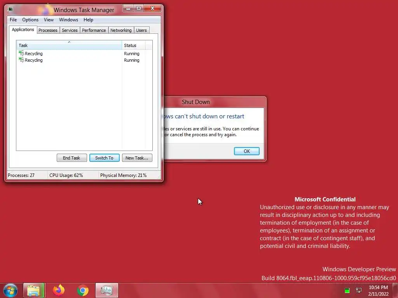398x298 pixels.
Task: Open the Options menu
Action: [30, 20]
